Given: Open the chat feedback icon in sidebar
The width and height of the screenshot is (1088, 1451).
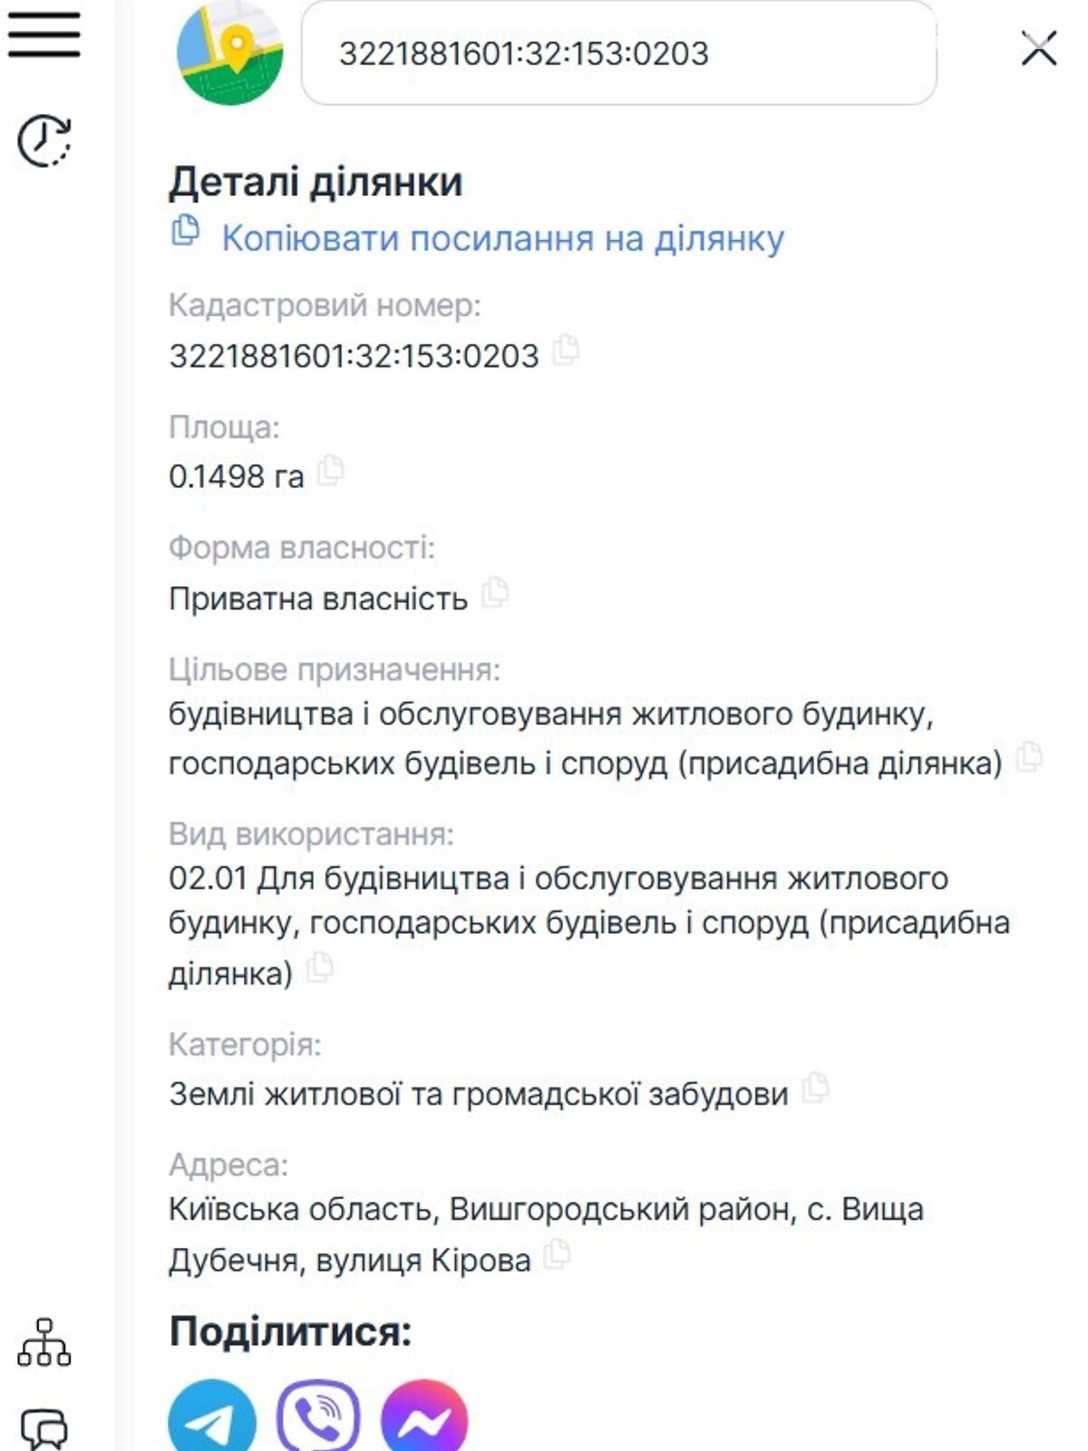Looking at the screenshot, I should tap(44, 1428).
